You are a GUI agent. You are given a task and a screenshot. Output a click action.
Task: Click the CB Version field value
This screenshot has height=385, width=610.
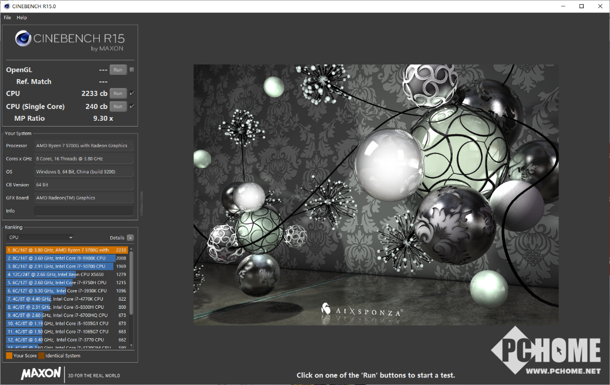click(84, 185)
